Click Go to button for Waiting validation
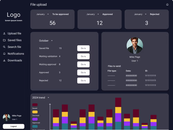Screen dimensions: 173x130 (83, 57)
